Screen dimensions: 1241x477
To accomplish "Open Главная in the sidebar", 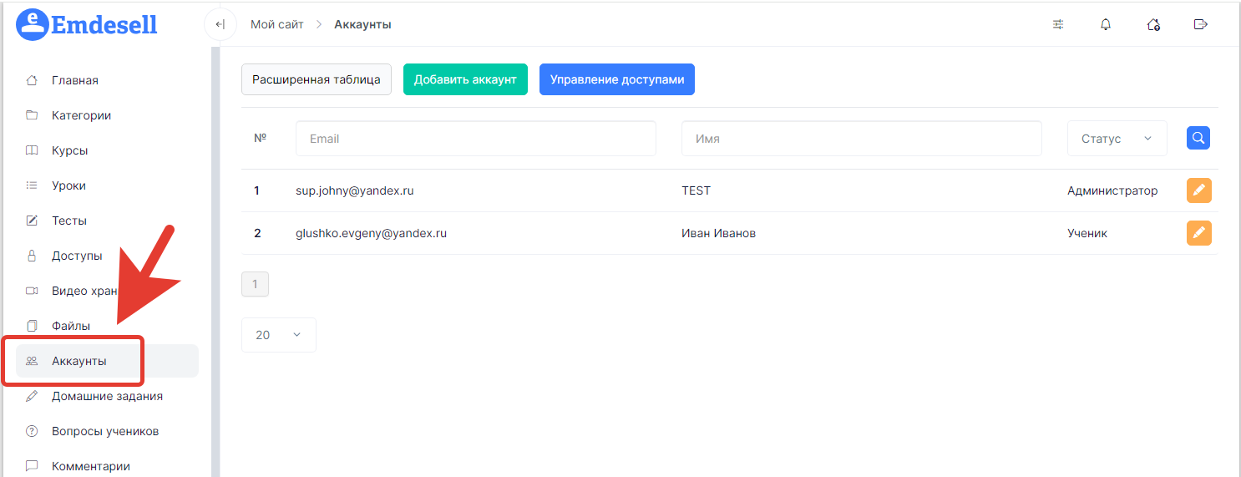I will 75,80.
